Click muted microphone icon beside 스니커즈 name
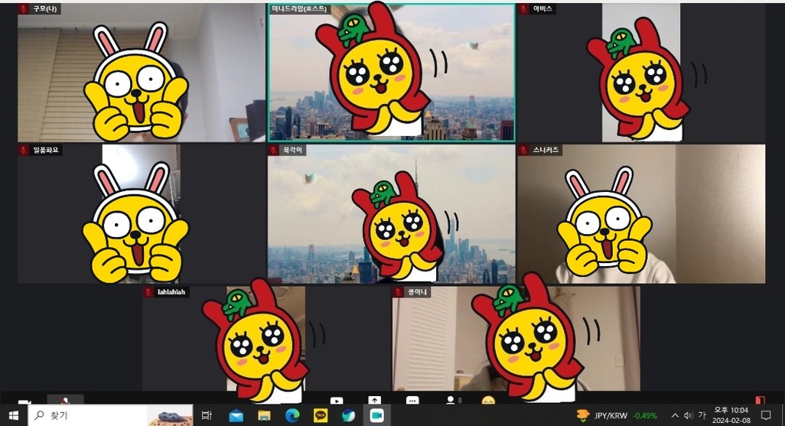 [x=524, y=150]
